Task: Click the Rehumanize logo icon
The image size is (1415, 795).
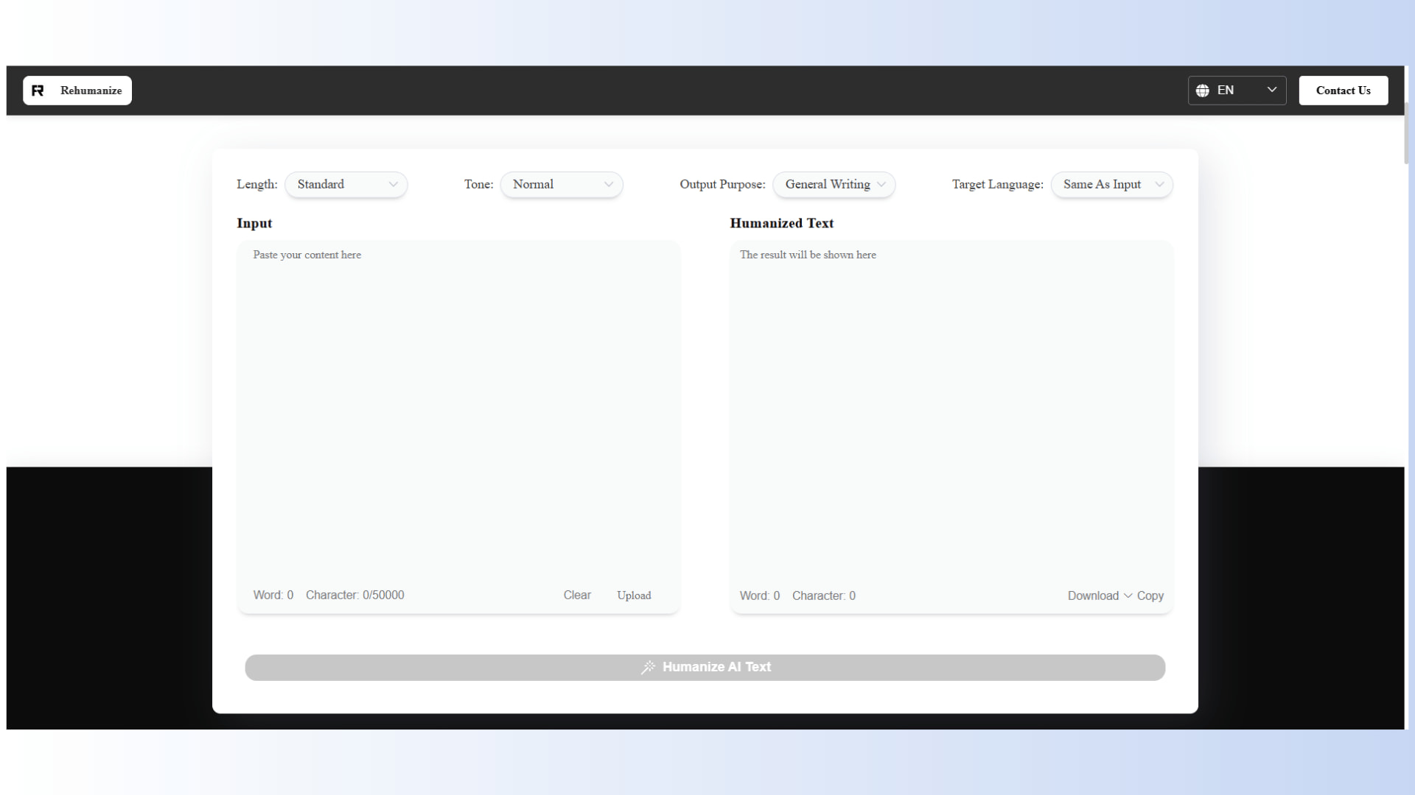Action: coord(38,90)
